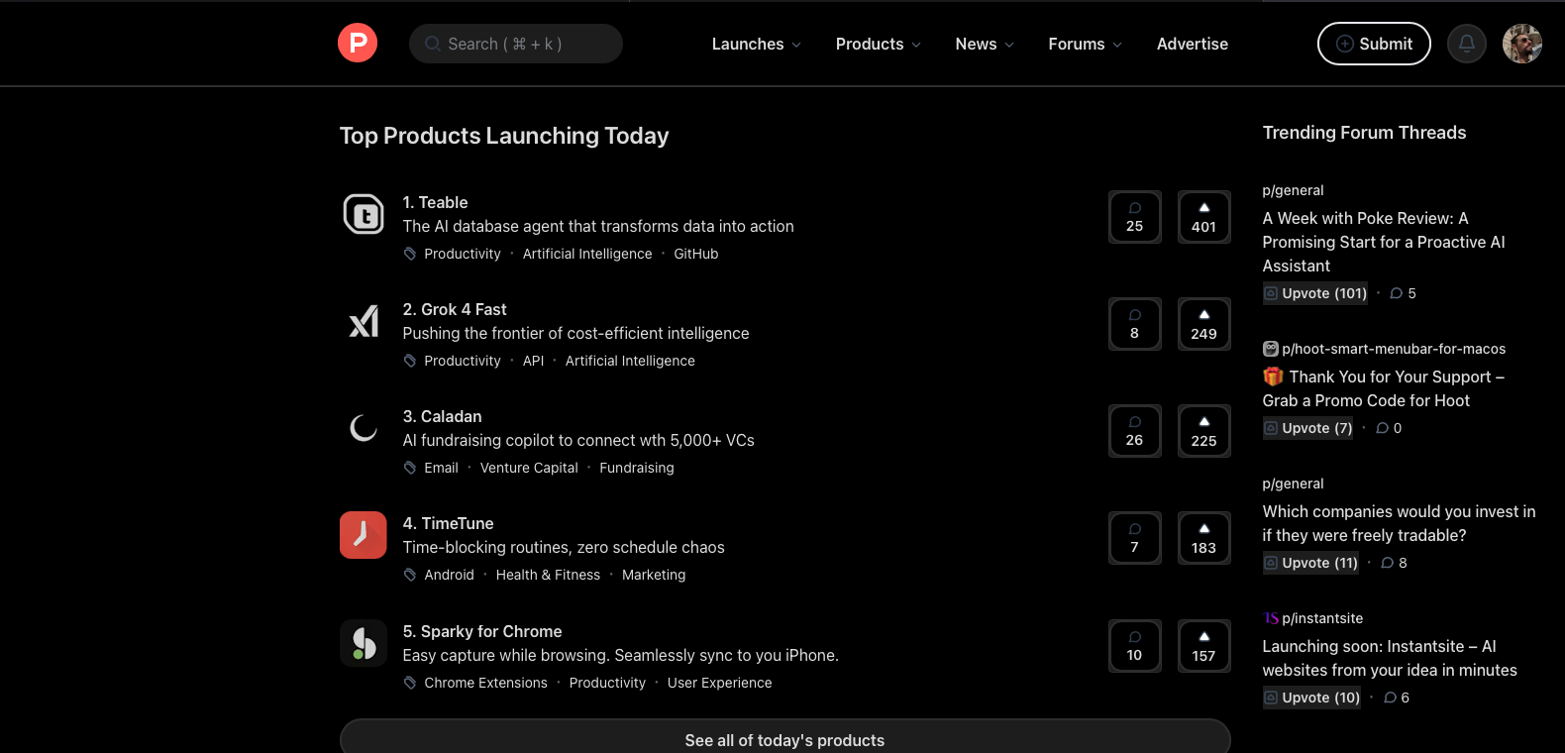Open comments on the freely tradable thread
The image size is (1565, 753).
(x=1395, y=563)
